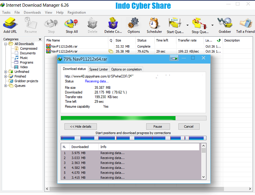Cancel the current download
255x195 pixels.
189,126
